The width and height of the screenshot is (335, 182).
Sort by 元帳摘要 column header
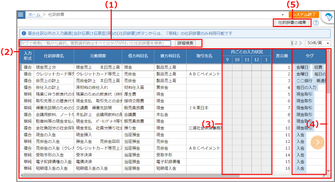tap(98, 56)
